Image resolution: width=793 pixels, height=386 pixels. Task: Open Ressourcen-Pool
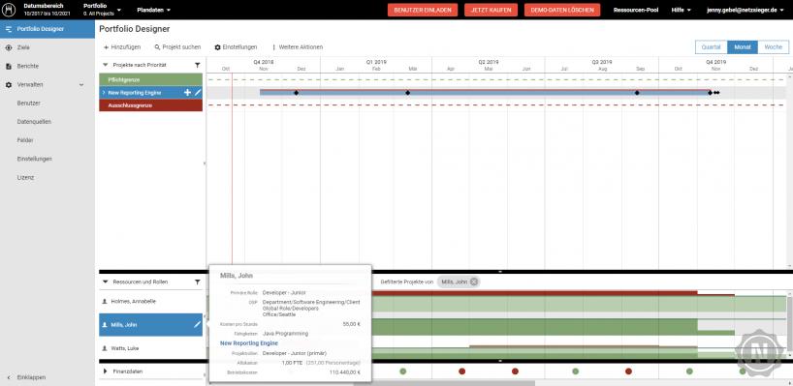(636, 10)
